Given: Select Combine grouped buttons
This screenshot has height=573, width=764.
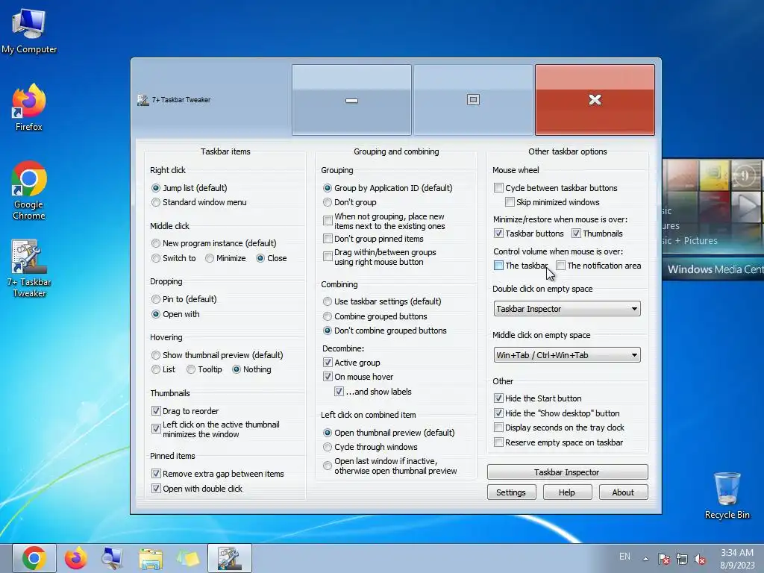Looking at the screenshot, I should coord(375,316).
